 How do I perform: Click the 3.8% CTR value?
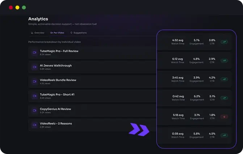click(x=212, y=40)
